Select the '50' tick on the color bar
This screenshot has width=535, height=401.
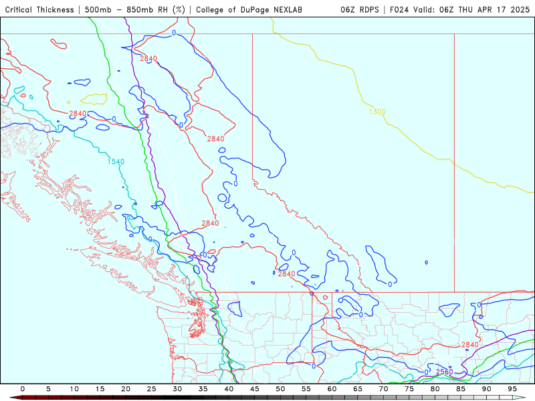pos(280,389)
